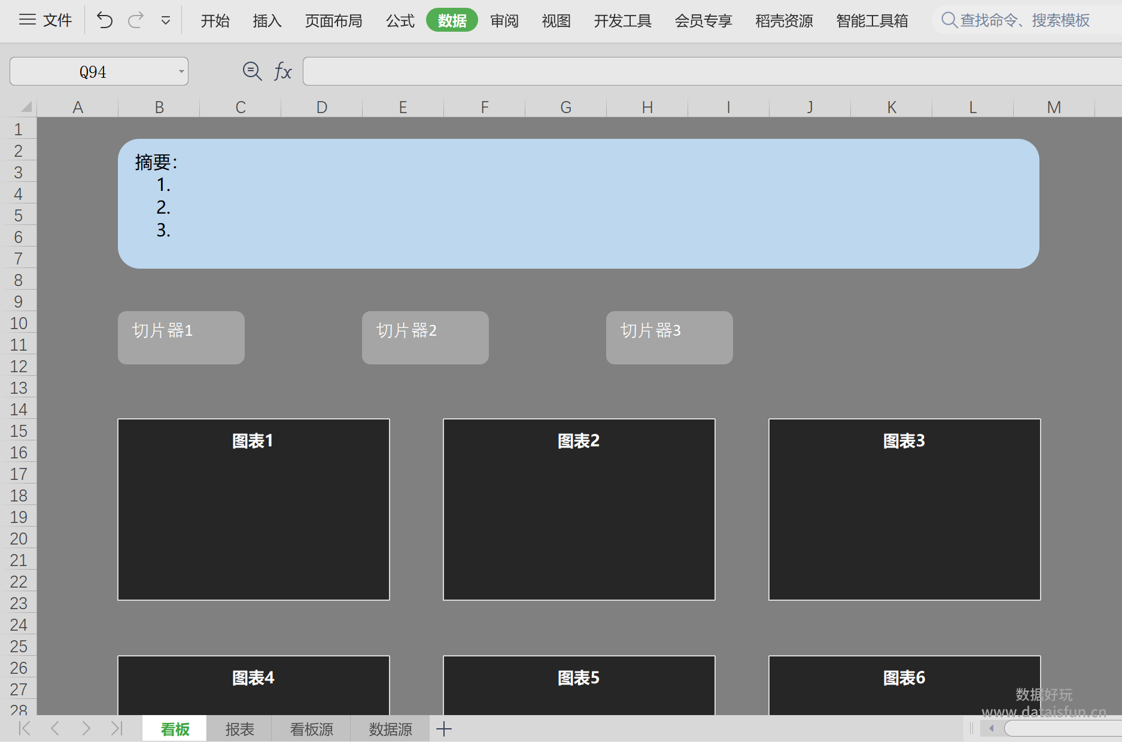This screenshot has height=742, width=1122.
Task: Select column M header
Action: [1054, 107]
